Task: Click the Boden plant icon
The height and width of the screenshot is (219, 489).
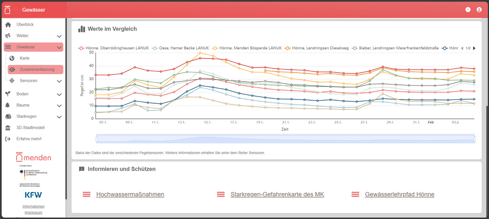Action: (x=8, y=94)
